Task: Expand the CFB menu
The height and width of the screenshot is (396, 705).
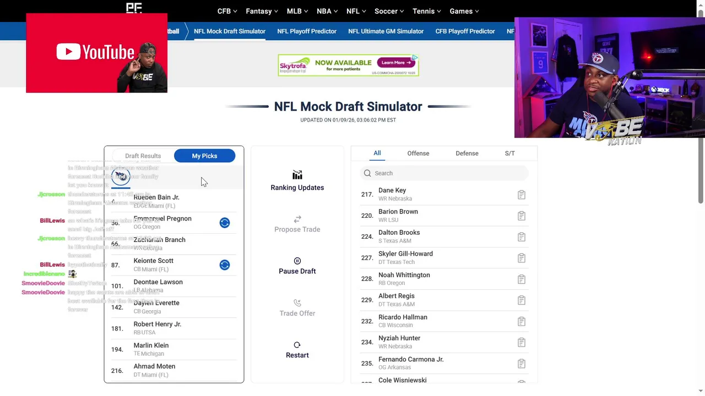Action: 227,11
